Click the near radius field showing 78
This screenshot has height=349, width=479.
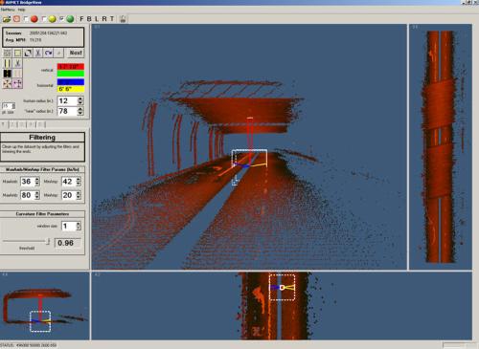(67, 111)
